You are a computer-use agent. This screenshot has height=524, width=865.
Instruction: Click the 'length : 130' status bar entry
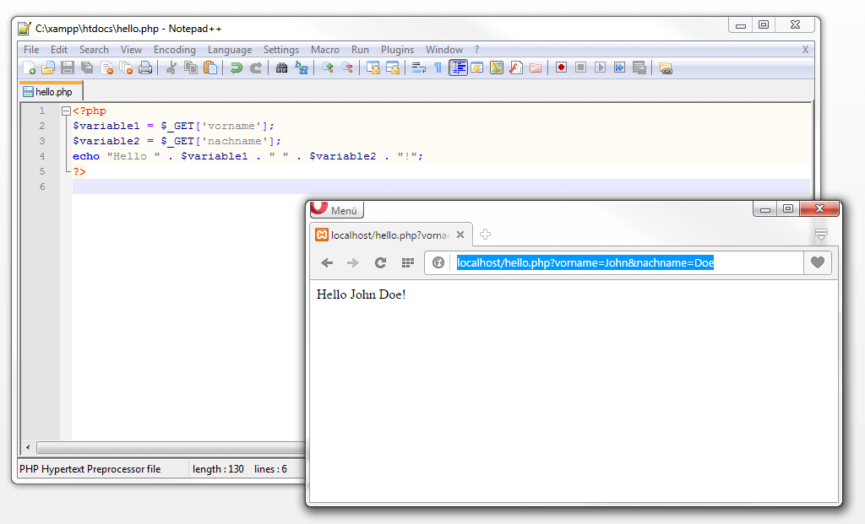(x=219, y=469)
